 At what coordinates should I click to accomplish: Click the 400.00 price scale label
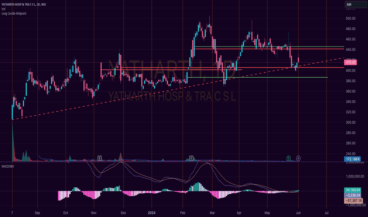(350, 70)
